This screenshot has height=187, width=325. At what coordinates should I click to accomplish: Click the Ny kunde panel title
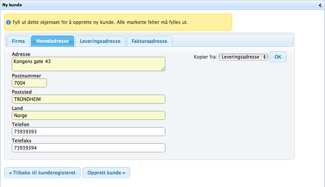13,5
